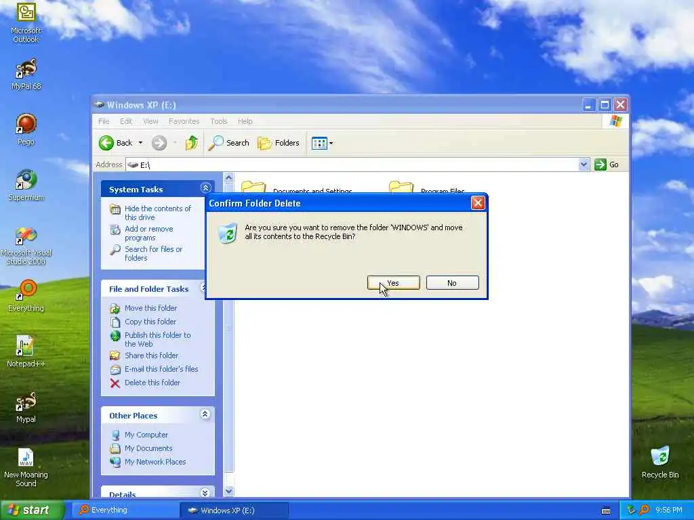Open the Views dropdown button
Image resolution: width=694 pixels, height=520 pixels.
coord(322,143)
